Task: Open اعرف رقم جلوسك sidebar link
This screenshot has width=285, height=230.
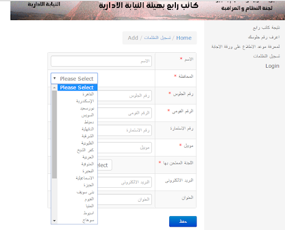Action: pyautogui.click(x=264, y=37)
